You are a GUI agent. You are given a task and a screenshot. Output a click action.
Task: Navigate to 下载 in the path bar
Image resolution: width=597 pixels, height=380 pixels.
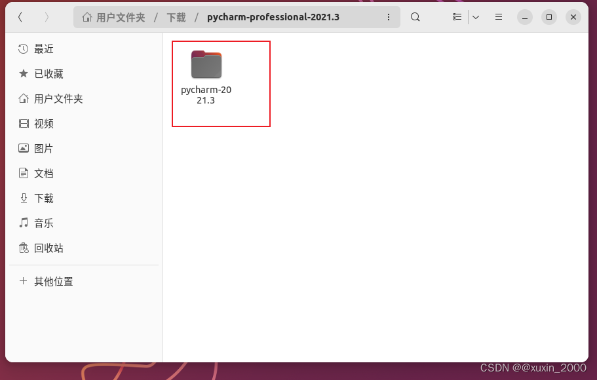176,17
